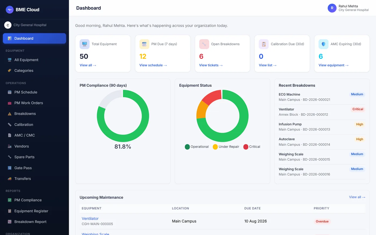This screenshot has width=376, height=235.
Task: Click the Total Equipment card computer icon
Action: (x=85, y=44)
